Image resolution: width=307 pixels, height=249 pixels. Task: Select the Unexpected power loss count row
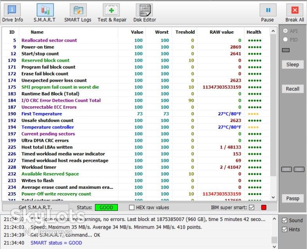click(x=136, y=81)
